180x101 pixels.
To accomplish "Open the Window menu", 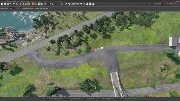I will [23, 1].
